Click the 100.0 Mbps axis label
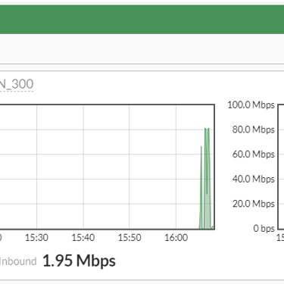284x284 pixels. 251,105
